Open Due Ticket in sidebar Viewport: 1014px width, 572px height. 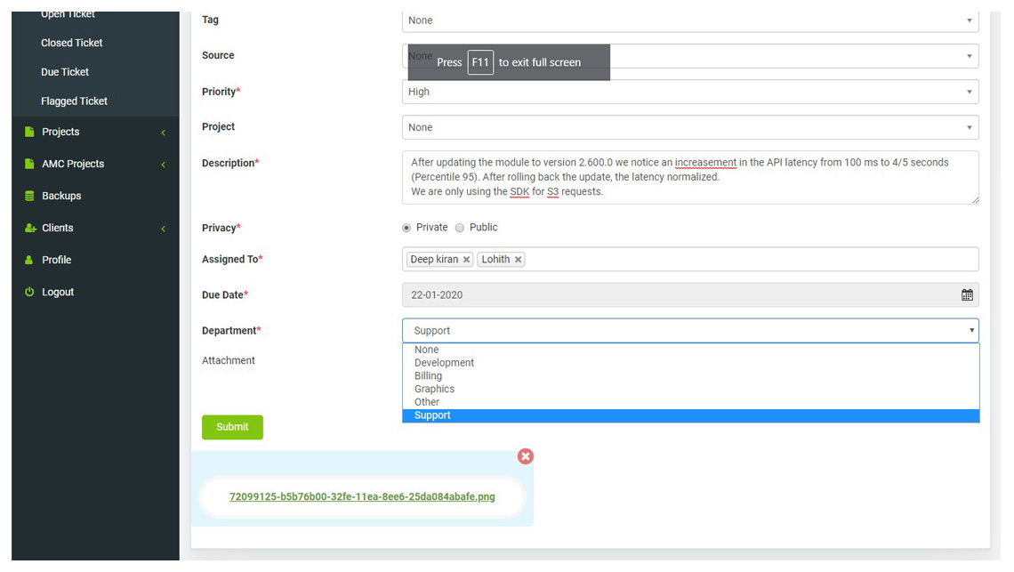[x=65, y=72]
